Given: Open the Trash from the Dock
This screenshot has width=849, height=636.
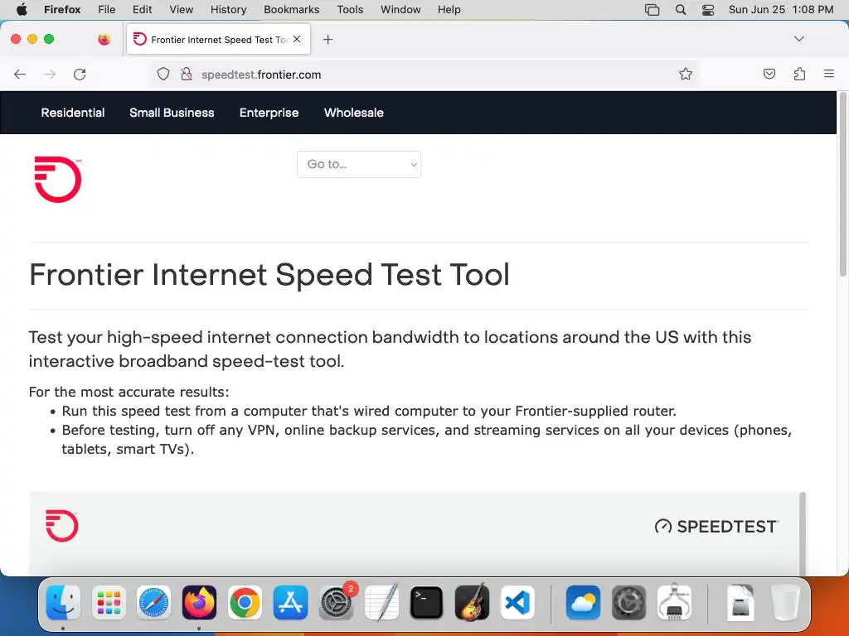Looking at the screenshot, I should point(785,603).
